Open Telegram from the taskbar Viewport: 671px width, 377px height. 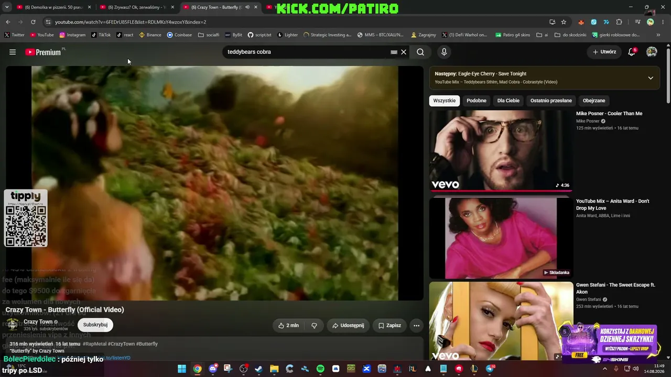coord(490,369)
